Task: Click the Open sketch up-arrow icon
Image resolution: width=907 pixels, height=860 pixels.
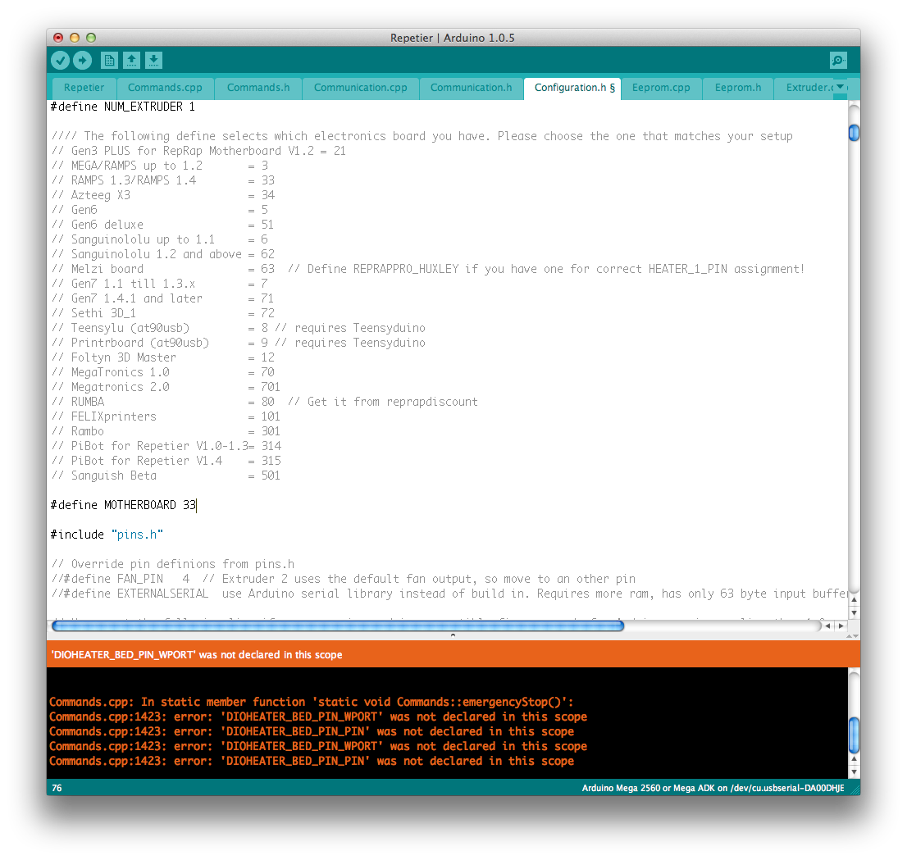Action: pyautogui.click(x=131, y=60)
